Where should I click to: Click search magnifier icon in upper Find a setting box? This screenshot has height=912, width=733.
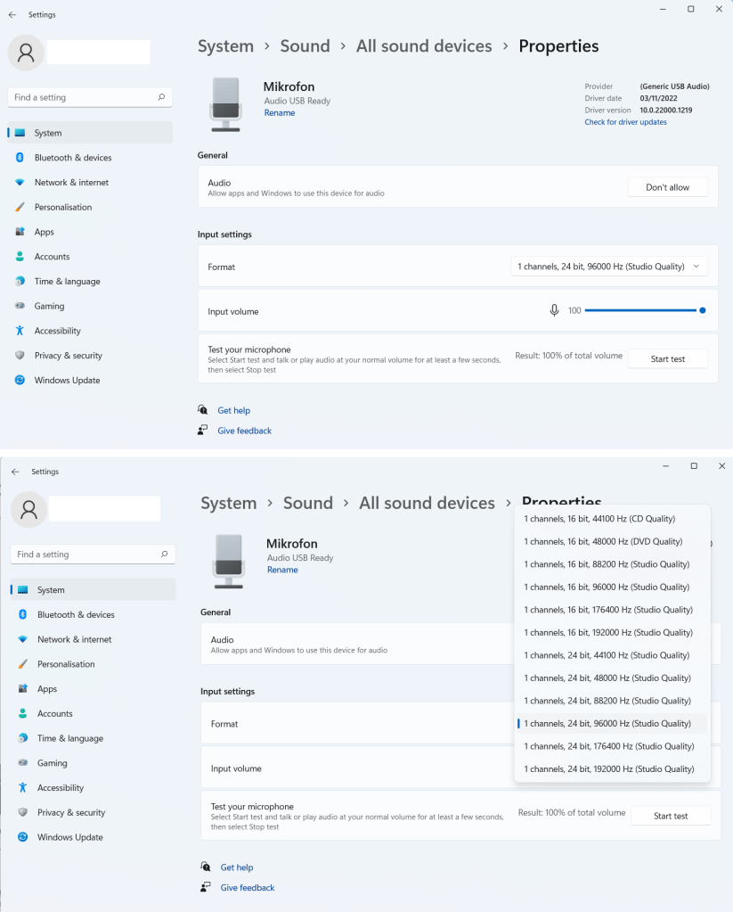pos(161,97)
